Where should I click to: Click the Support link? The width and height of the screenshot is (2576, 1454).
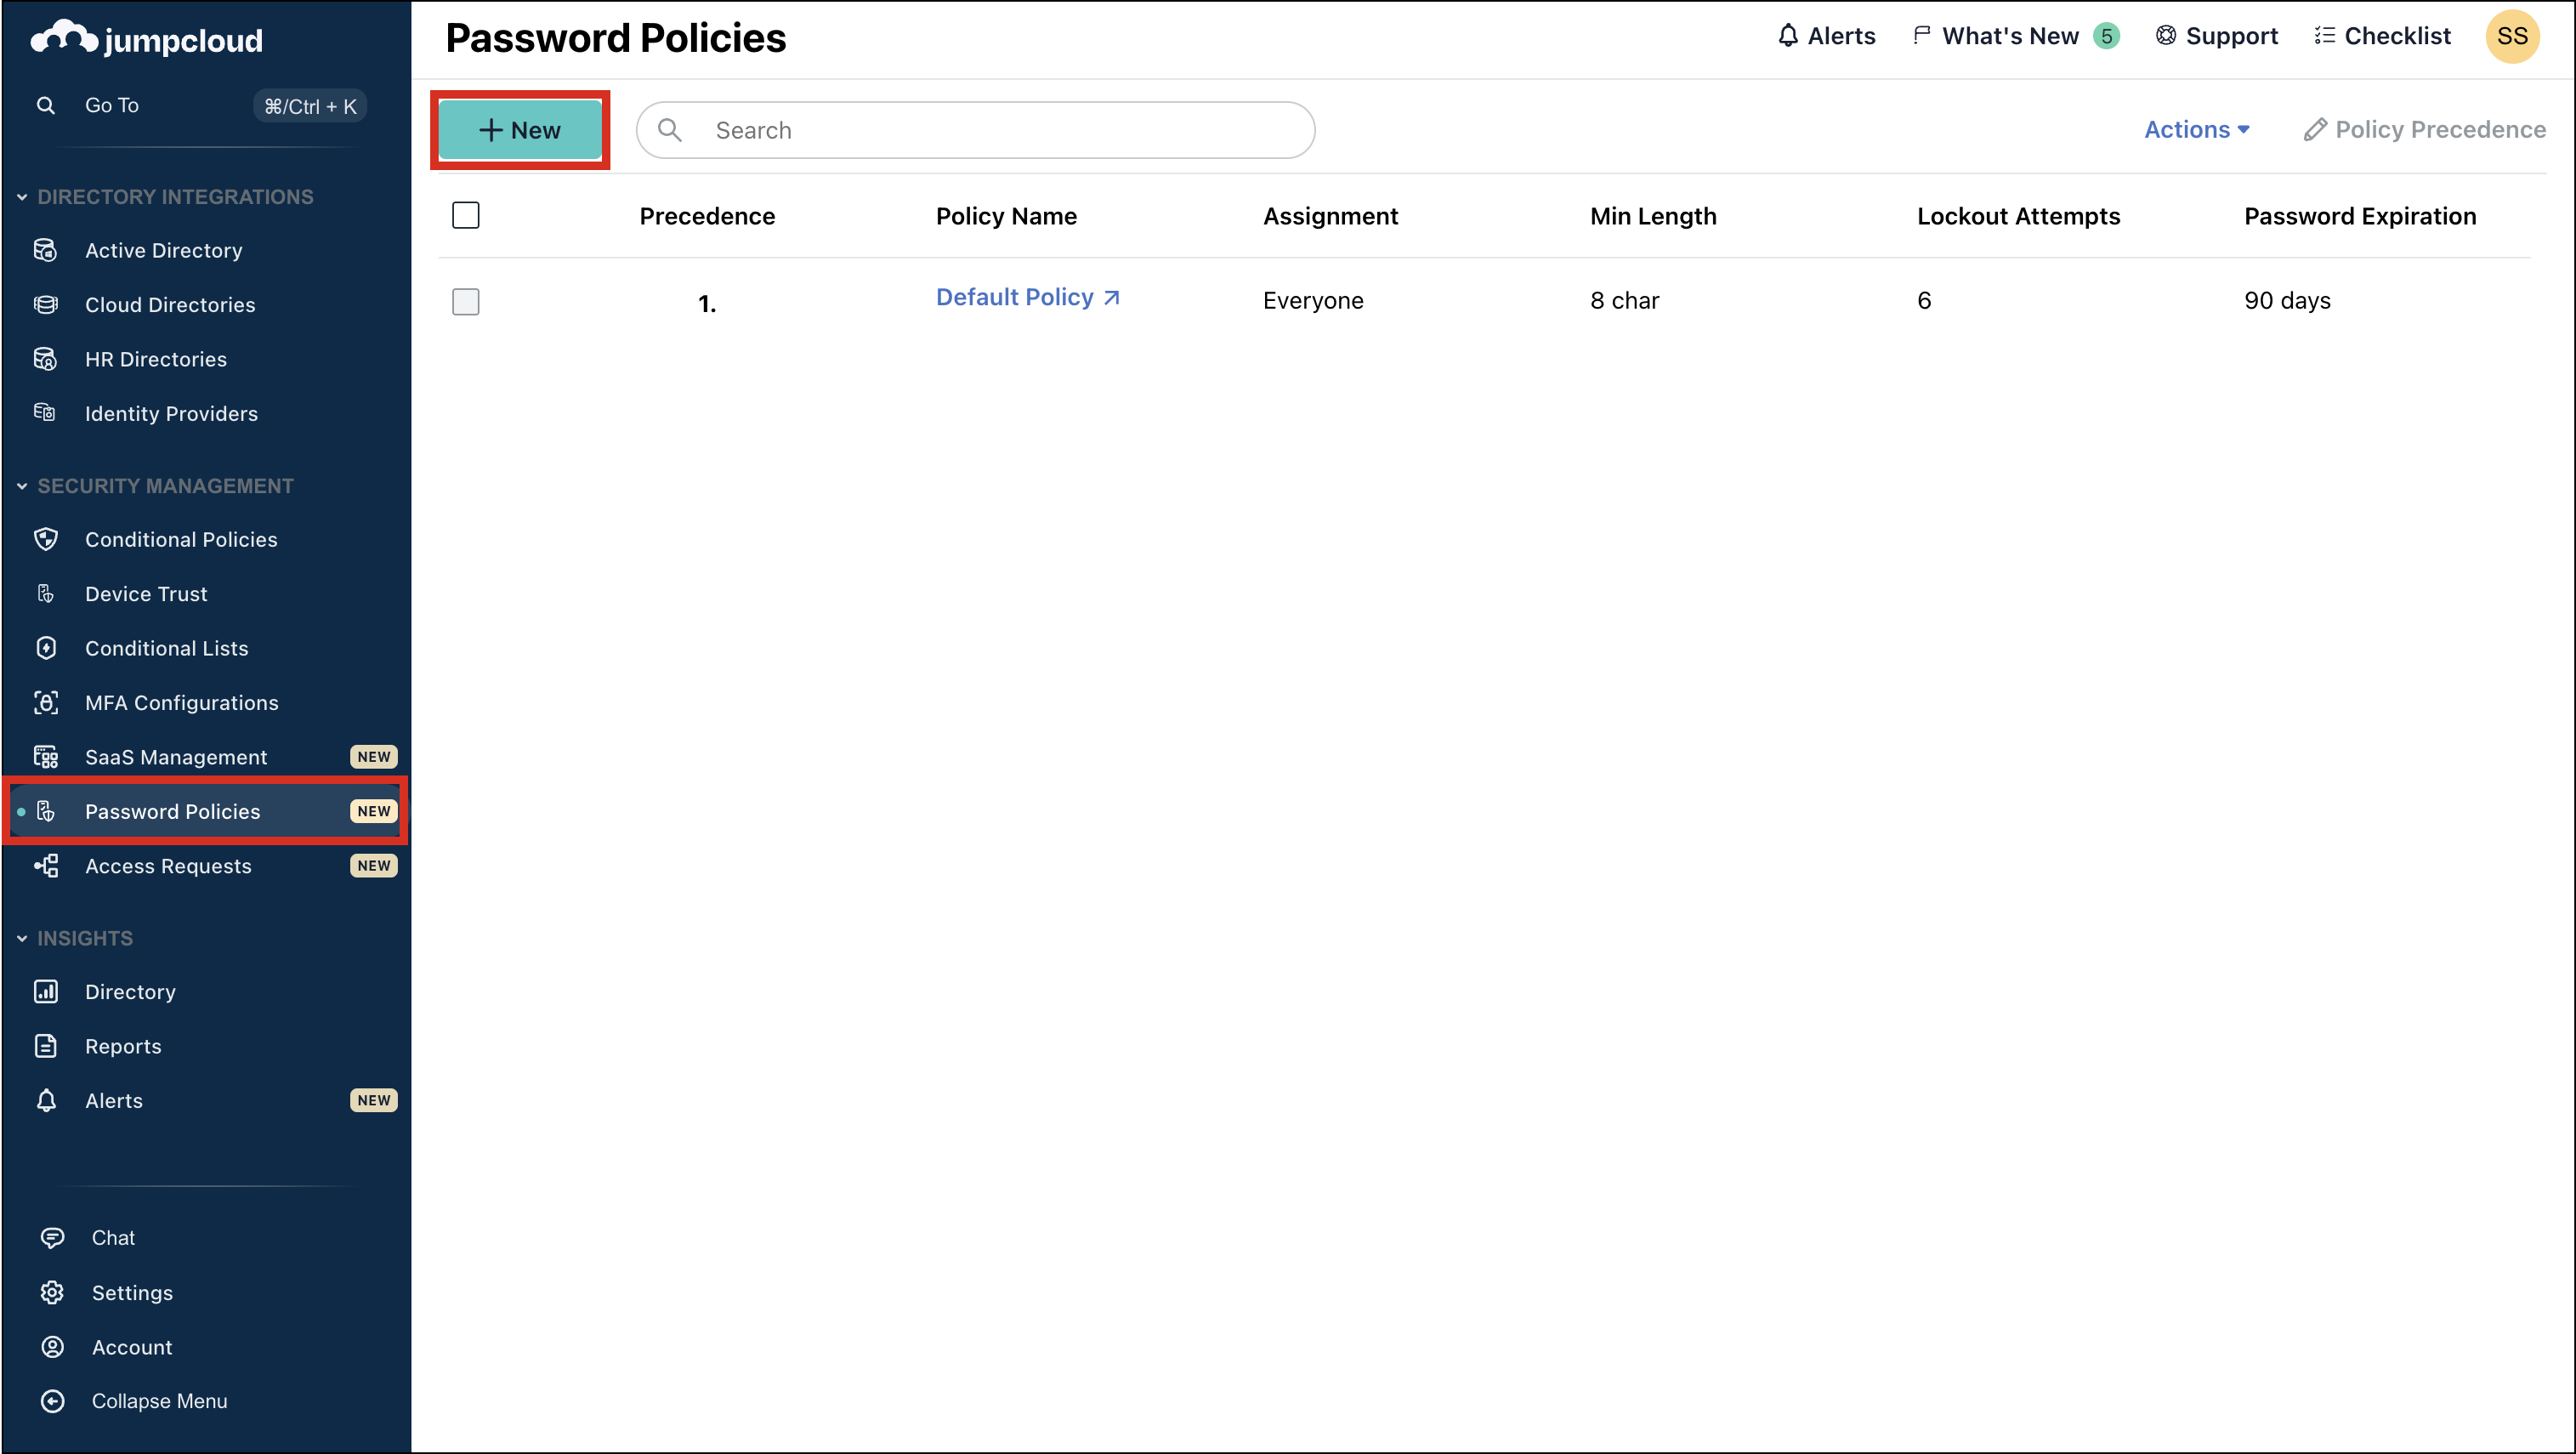point(2217,36)
